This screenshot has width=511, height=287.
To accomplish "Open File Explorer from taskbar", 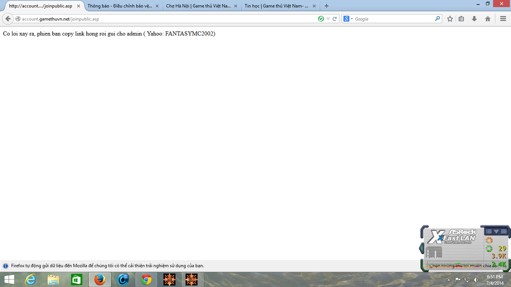I will pyautogui.click(x=53, y=280).
